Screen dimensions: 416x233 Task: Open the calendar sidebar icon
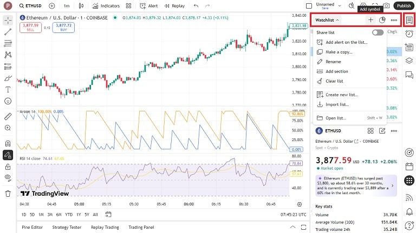(409, 167)
